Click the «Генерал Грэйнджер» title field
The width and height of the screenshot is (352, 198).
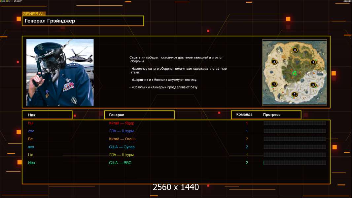[83, 21]
